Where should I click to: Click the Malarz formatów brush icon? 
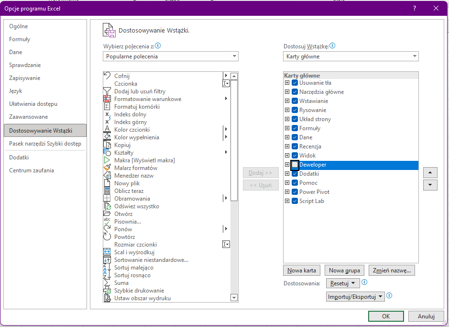(x=107, y=168)
